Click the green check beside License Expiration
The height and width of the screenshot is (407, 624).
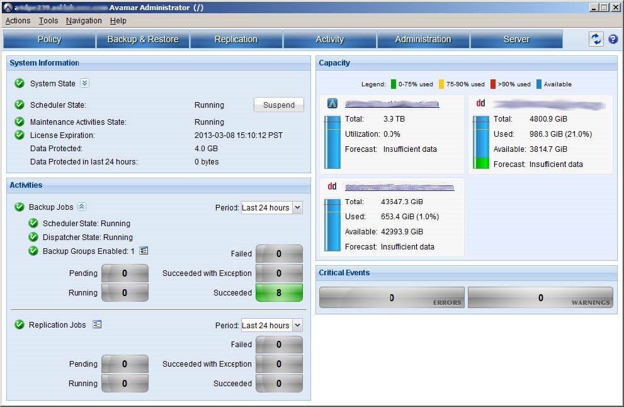[19, 135]
